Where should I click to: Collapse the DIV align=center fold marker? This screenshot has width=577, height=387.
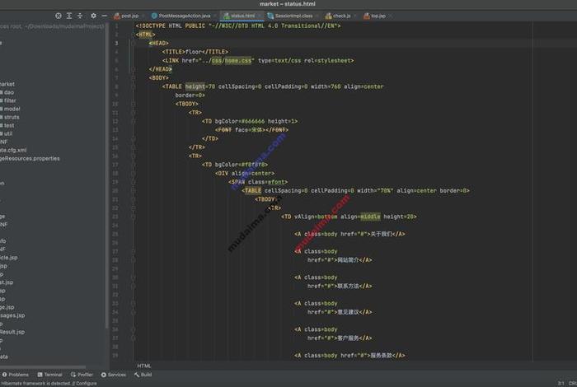134,174
